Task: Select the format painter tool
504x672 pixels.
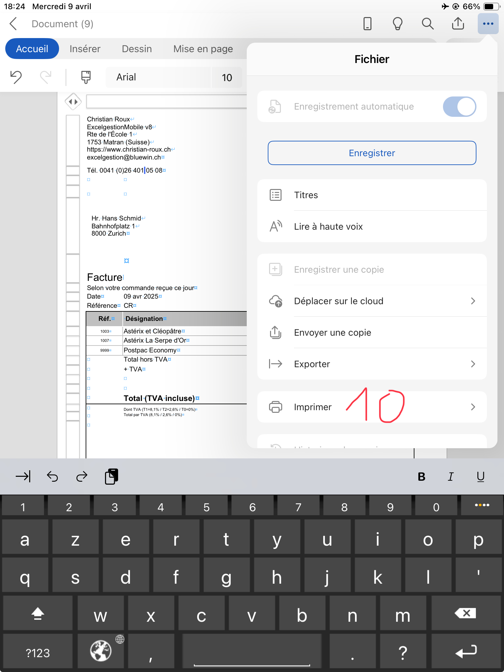Action: point(86,77)
